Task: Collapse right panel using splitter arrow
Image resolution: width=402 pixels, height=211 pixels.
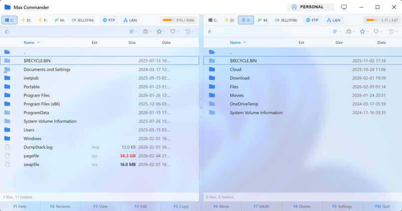Action: [x=201, y=117]
